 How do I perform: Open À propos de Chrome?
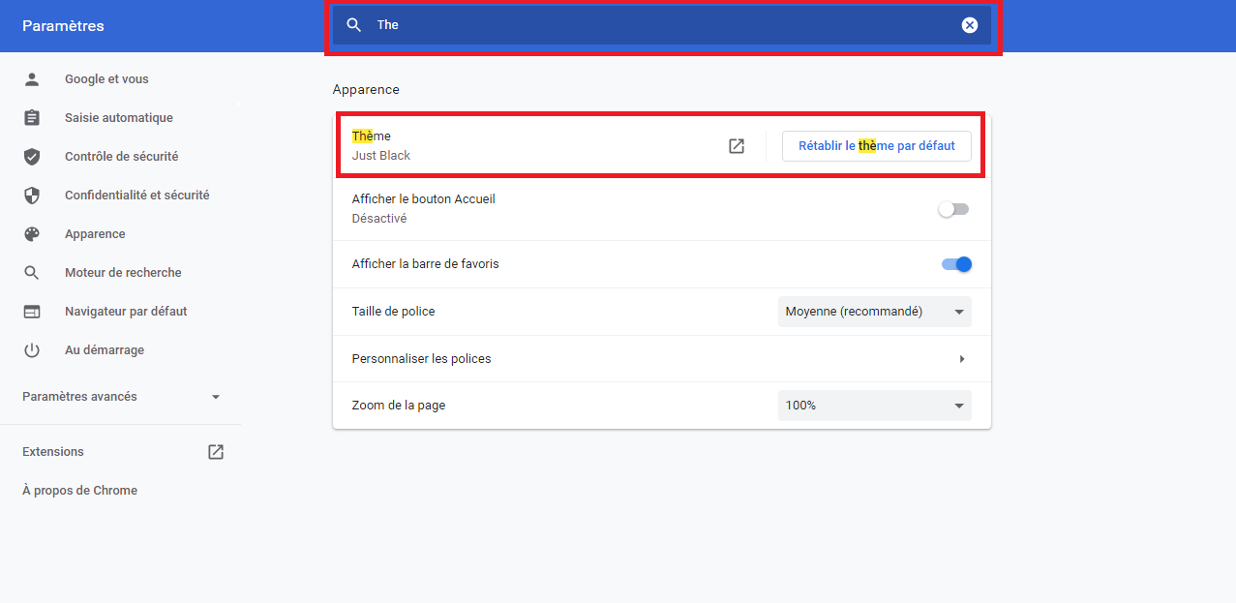[79, 491]
